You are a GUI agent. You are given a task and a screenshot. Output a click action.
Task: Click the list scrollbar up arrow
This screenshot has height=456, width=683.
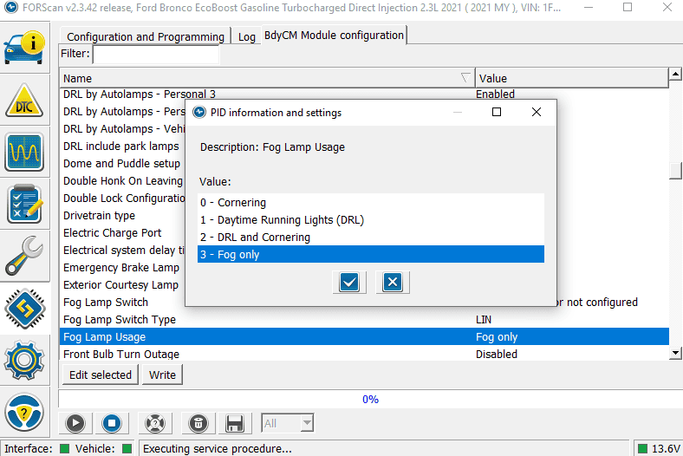675,74
